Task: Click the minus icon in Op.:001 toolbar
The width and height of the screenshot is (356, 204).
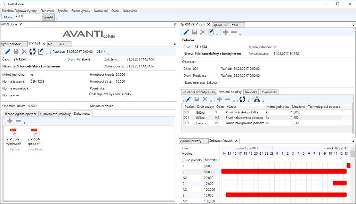Action: 234,32
